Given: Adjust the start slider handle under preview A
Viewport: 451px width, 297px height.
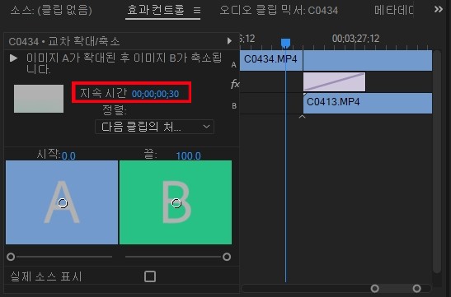Looking at the screenshot, I should [11, 257].
